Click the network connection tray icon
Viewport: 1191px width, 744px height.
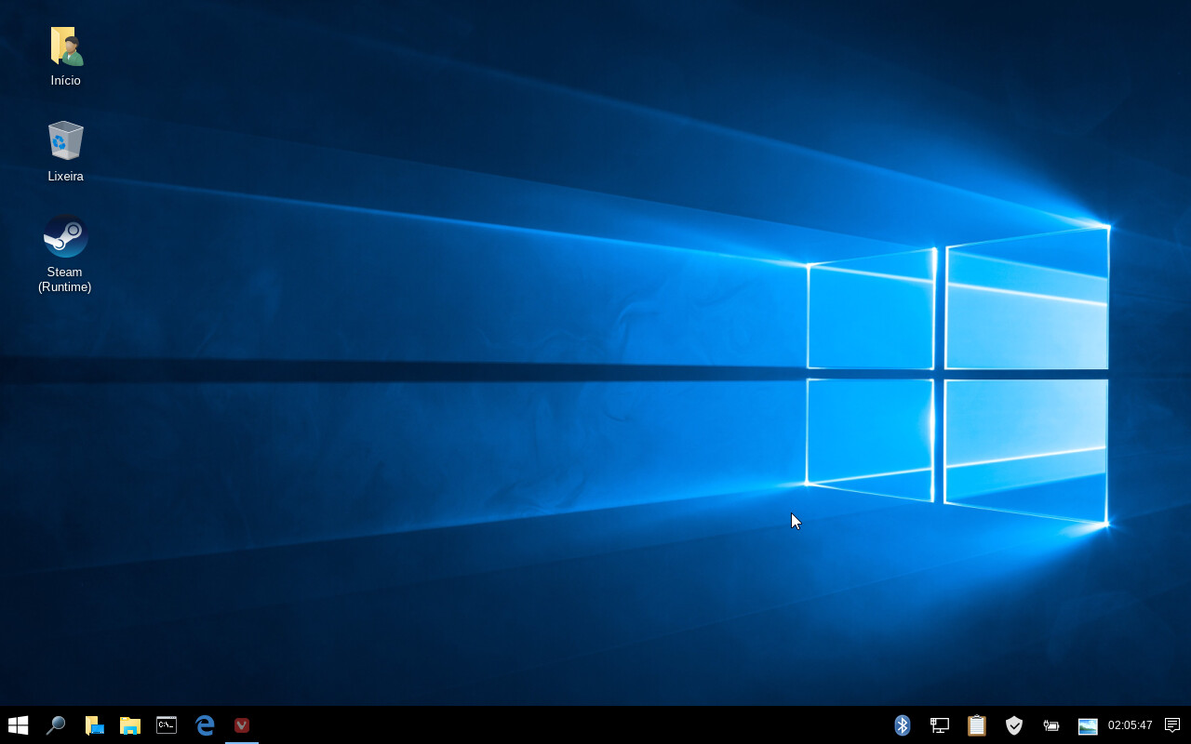coord(940,725)
